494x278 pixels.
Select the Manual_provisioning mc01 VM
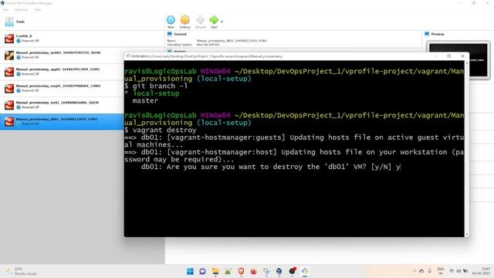click(x=63, y=105)
